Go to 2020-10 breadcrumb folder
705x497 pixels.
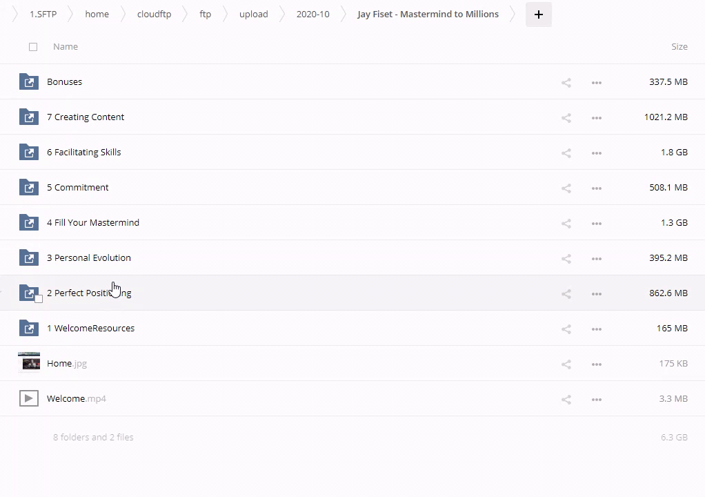[312, 14]
